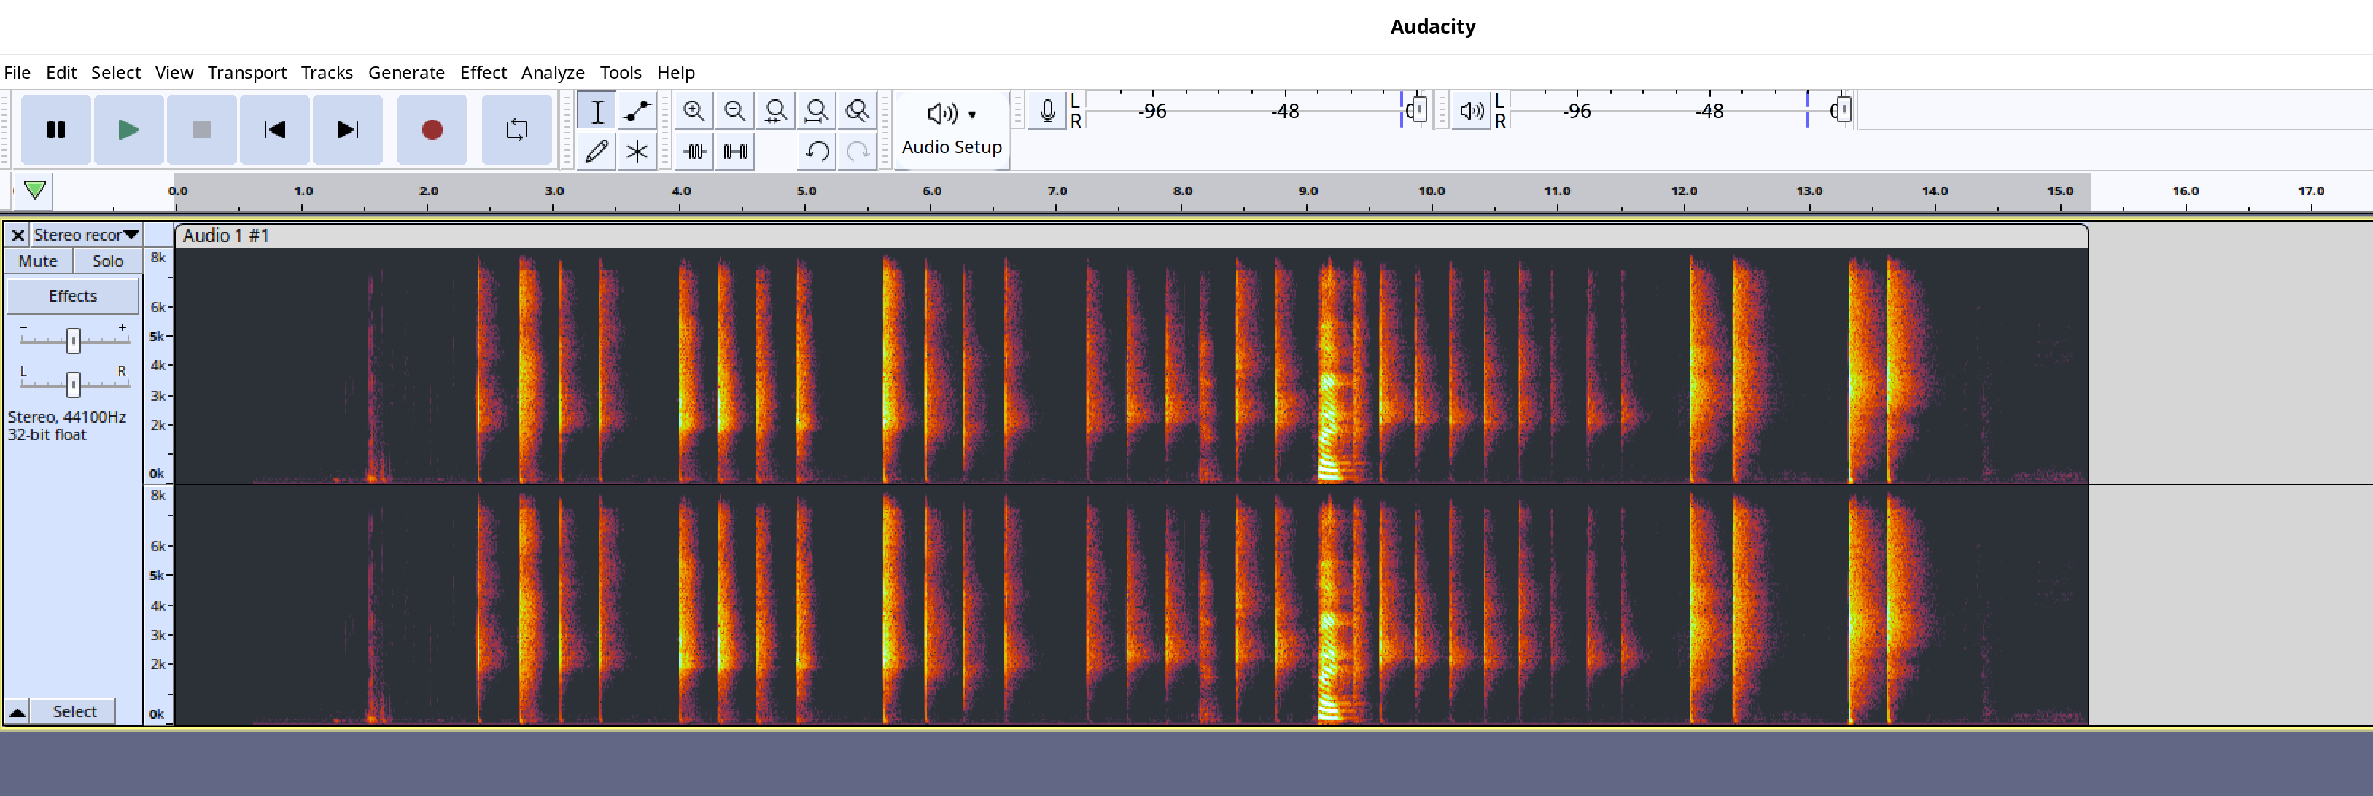The height and width of the screenshot is (796, 2373).
Task: Click the microphone record meter icon
Action: tap(1046, 112)
